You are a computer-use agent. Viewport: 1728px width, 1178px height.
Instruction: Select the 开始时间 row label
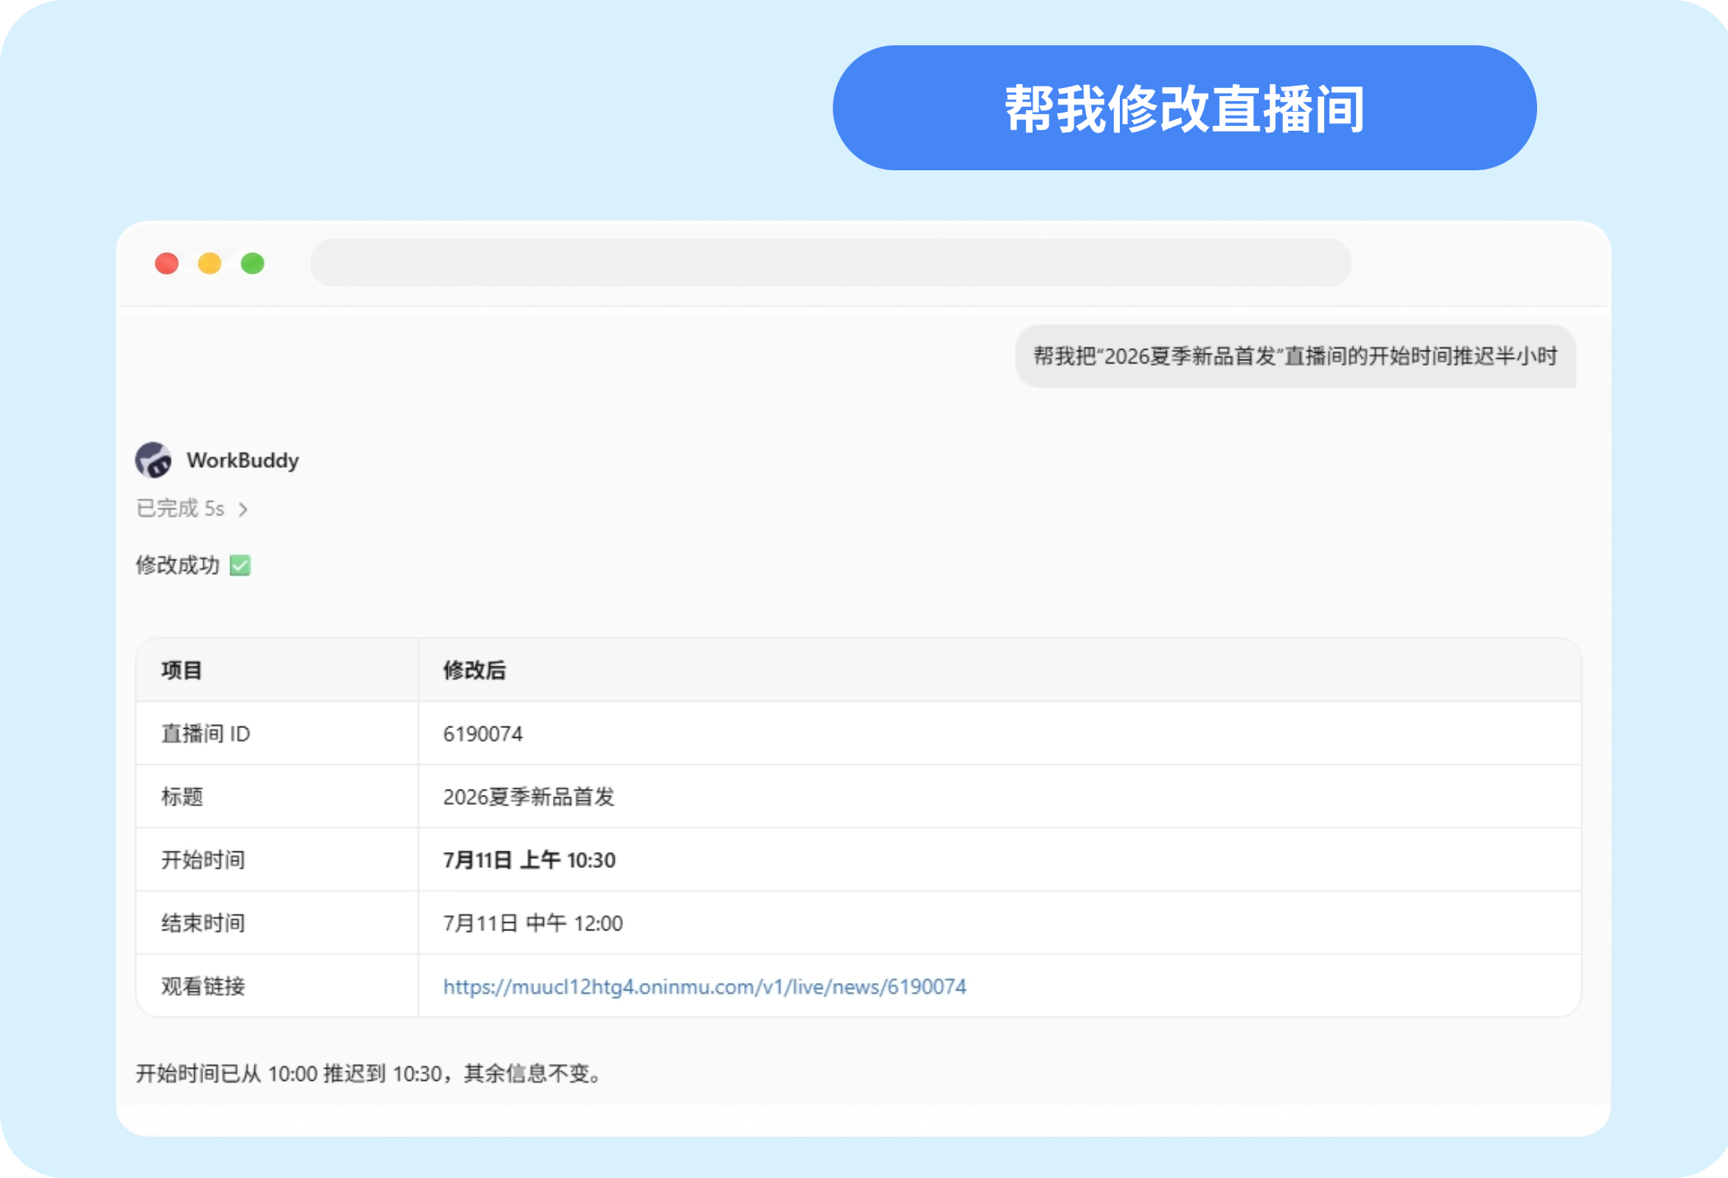pos(203,860)
